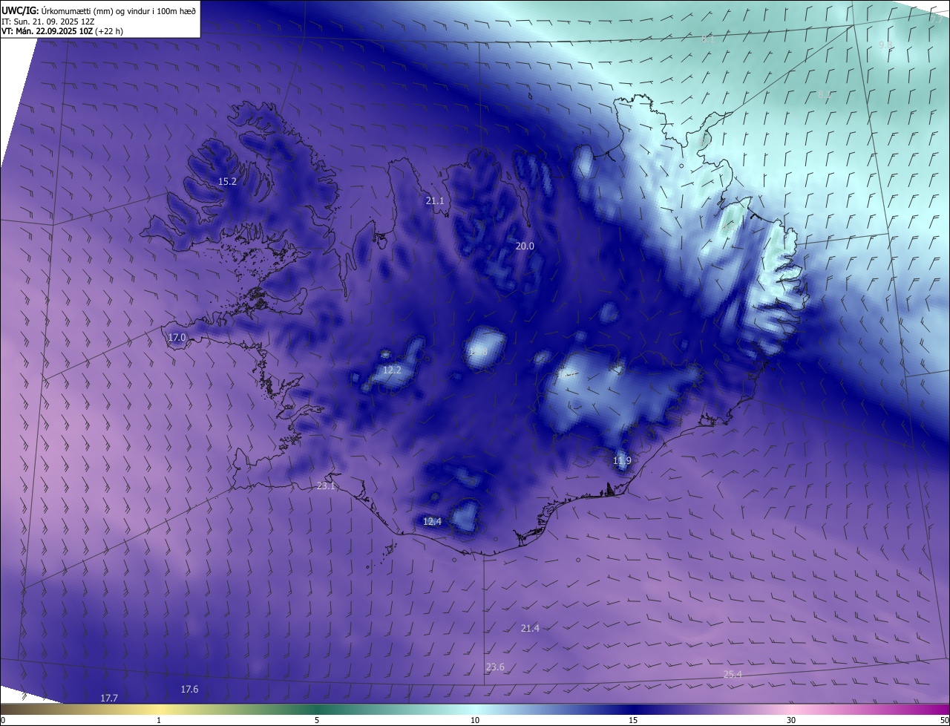This screenshot has width=950, height=726.
Task: Click the yellow segment of the color scale
Action: point(159,710)
